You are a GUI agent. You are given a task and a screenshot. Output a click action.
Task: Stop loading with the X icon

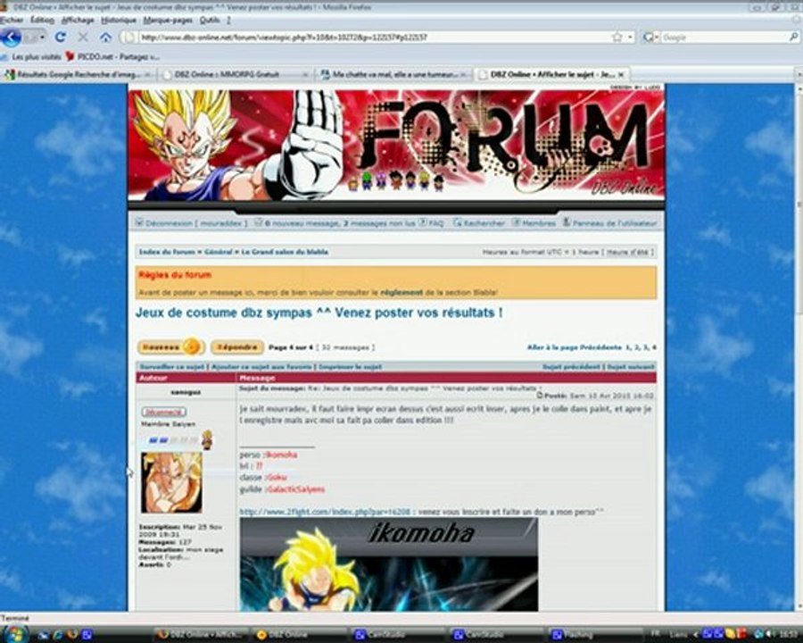[x=83, y=37]
